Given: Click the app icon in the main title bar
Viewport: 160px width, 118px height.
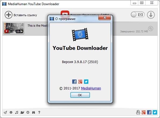Looking at the screenshot, I should (x=4, y=4).
